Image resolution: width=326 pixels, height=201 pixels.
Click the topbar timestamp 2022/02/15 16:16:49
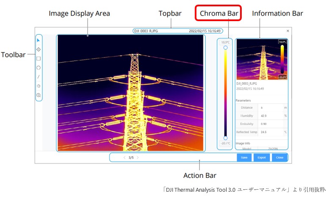(x=204, y=31)
